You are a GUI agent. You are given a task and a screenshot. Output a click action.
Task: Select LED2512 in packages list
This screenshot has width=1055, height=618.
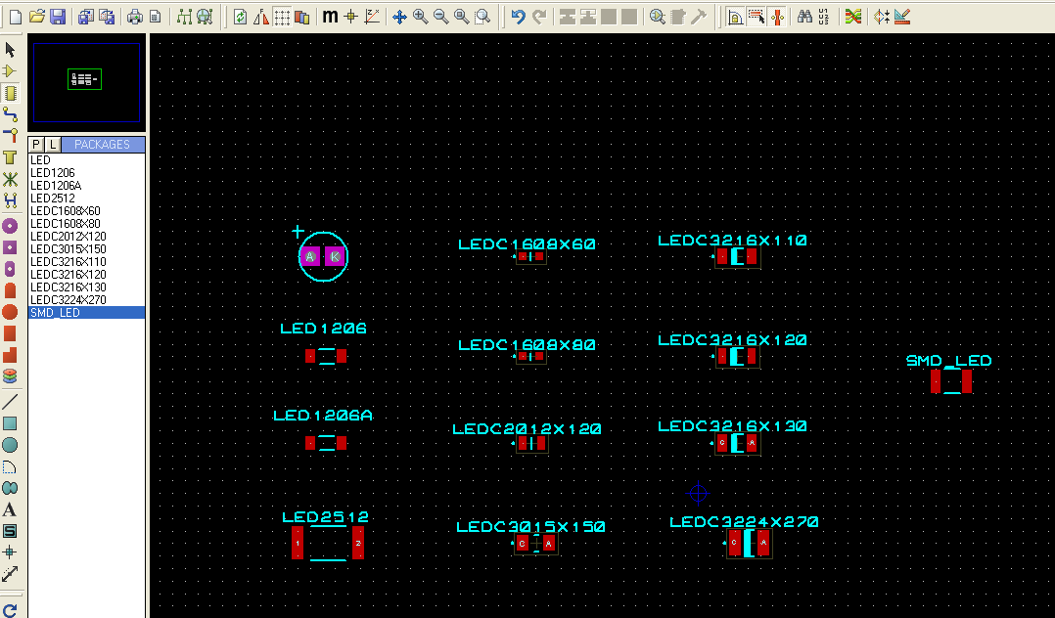click(x=86, y=199)
